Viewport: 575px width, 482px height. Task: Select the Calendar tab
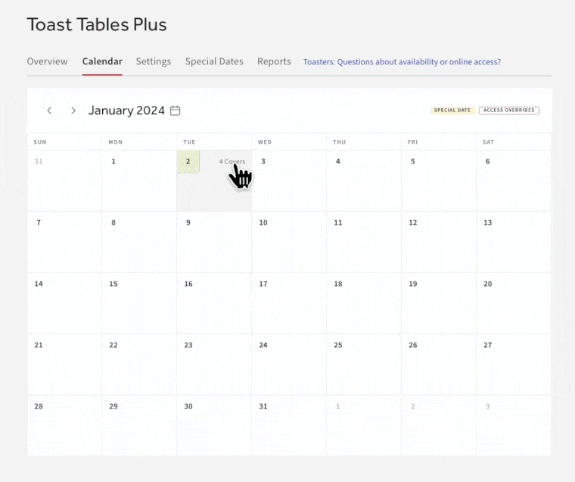click(102, 61)
